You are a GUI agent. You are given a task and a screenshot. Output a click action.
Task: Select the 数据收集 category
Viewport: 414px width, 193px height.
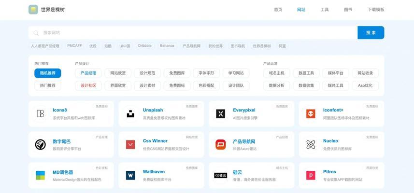click(306, 85)
